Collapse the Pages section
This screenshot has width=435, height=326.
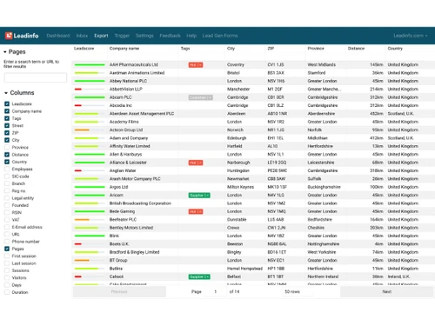(x=15, y=52)
